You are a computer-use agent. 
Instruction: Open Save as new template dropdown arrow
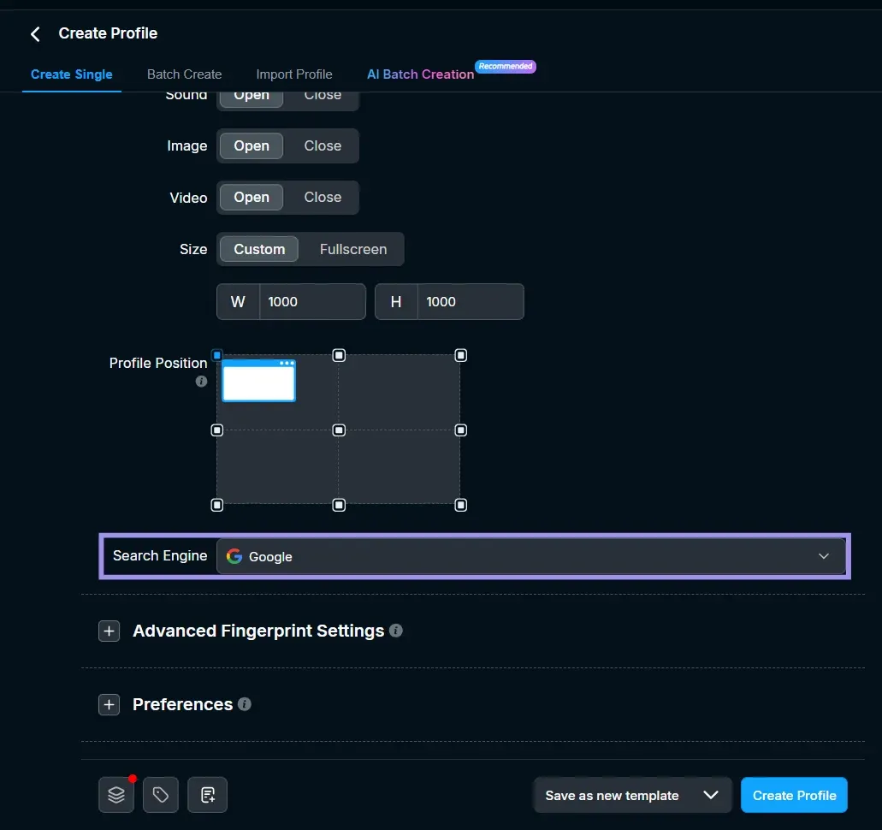click(711, 795)
